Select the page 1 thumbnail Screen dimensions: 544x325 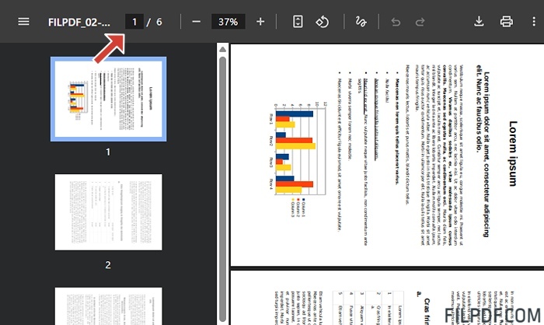click(108, 100)
